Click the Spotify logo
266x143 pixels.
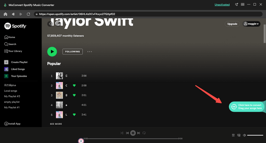tap(15, 26)
